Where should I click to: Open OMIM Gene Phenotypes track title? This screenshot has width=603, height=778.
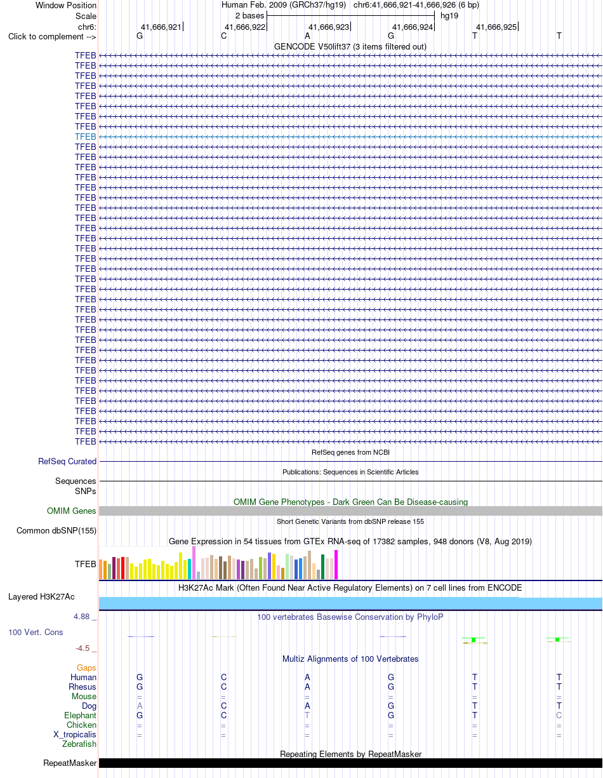tap(350, 502)
